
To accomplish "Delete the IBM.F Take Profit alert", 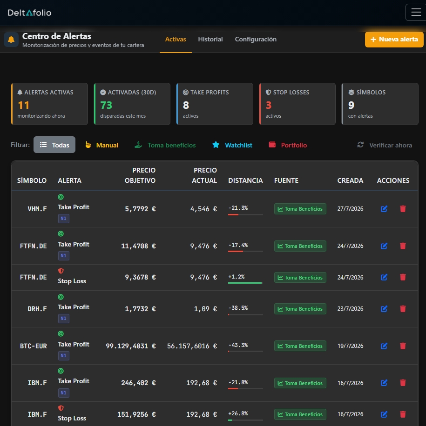I will tap(403, 383).
